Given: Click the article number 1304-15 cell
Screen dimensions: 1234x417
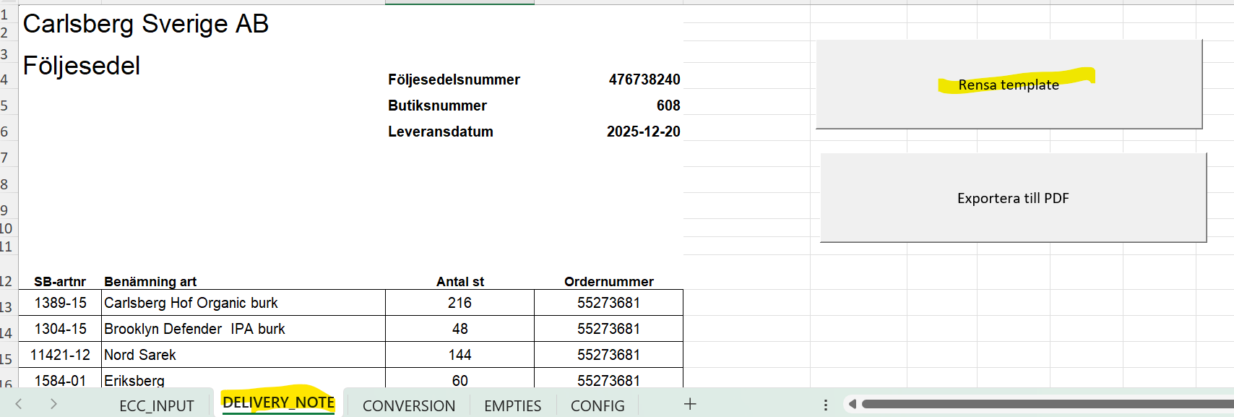Looking at the screenshot, I should [60, 329].
